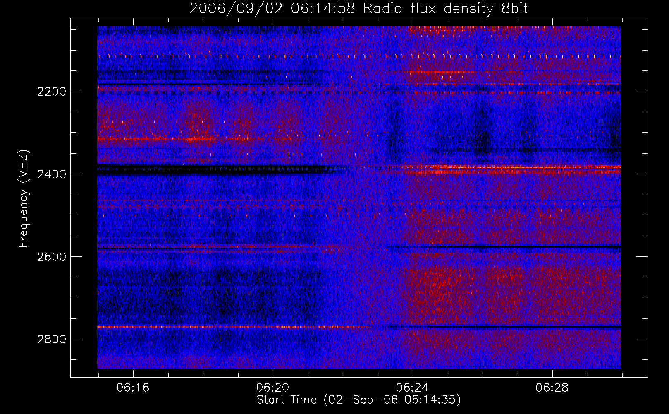Click the 06:28 time tick label
The width and height of the screenshot is (669, 414).
tap(552, 388)
